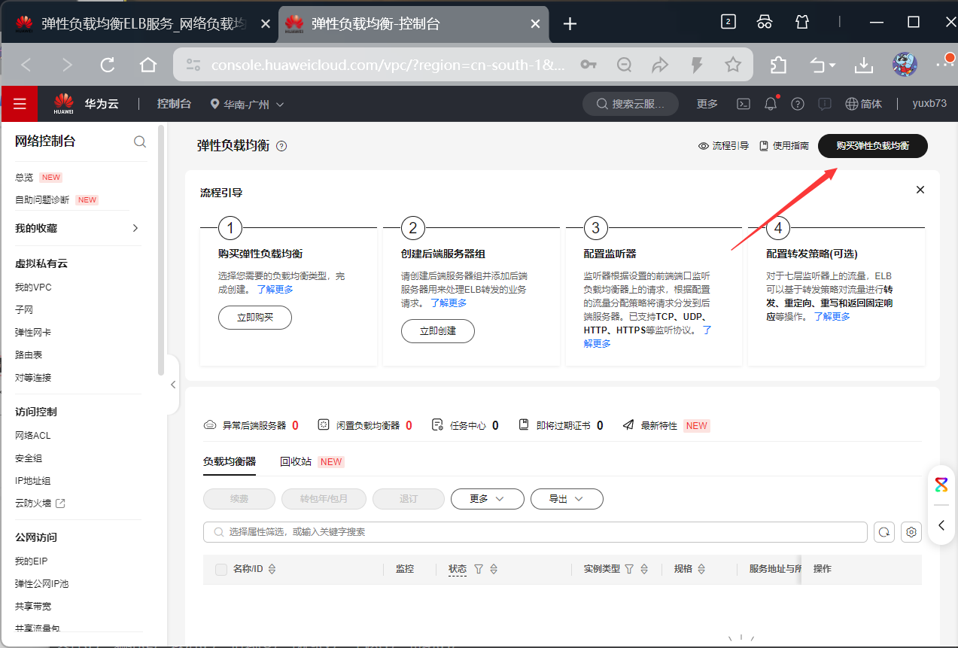Click the share arrow in address bar
This screenshot has width=958, height=648.
pyautogui.click(x=660, y=65)
